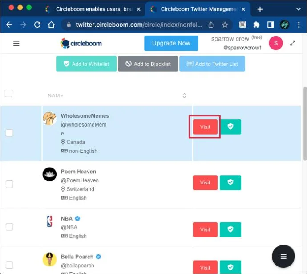The image size is (307, 274).
Task: Click WholesomeMemes profile picture
Action: (49, 119)
